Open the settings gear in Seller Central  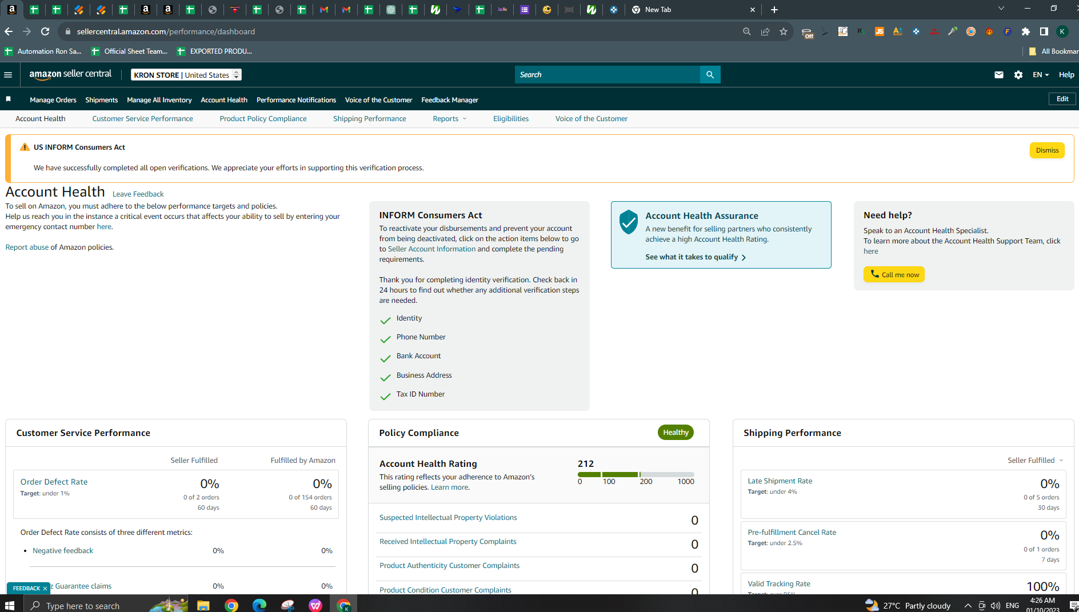click(x=1018, y=75)
